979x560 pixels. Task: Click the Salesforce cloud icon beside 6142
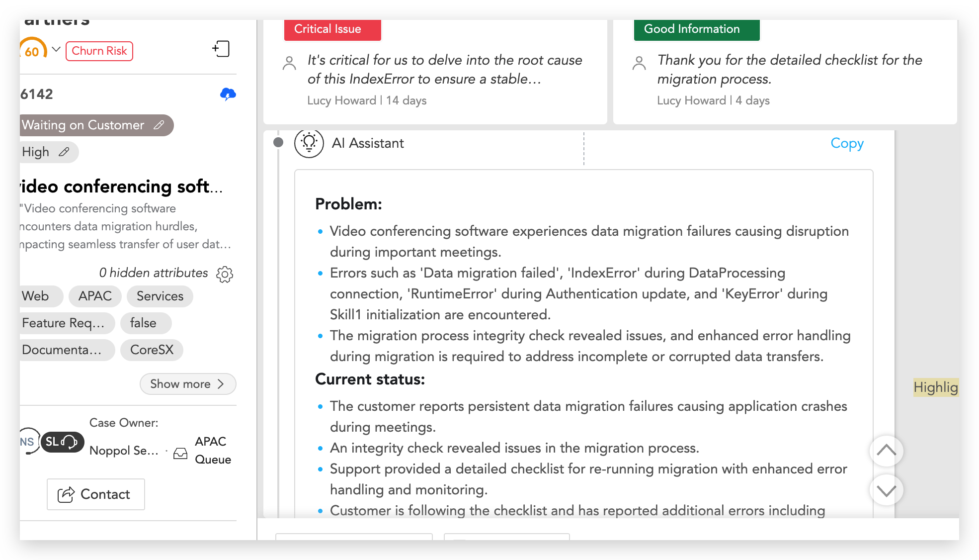(x=228, y=94)
